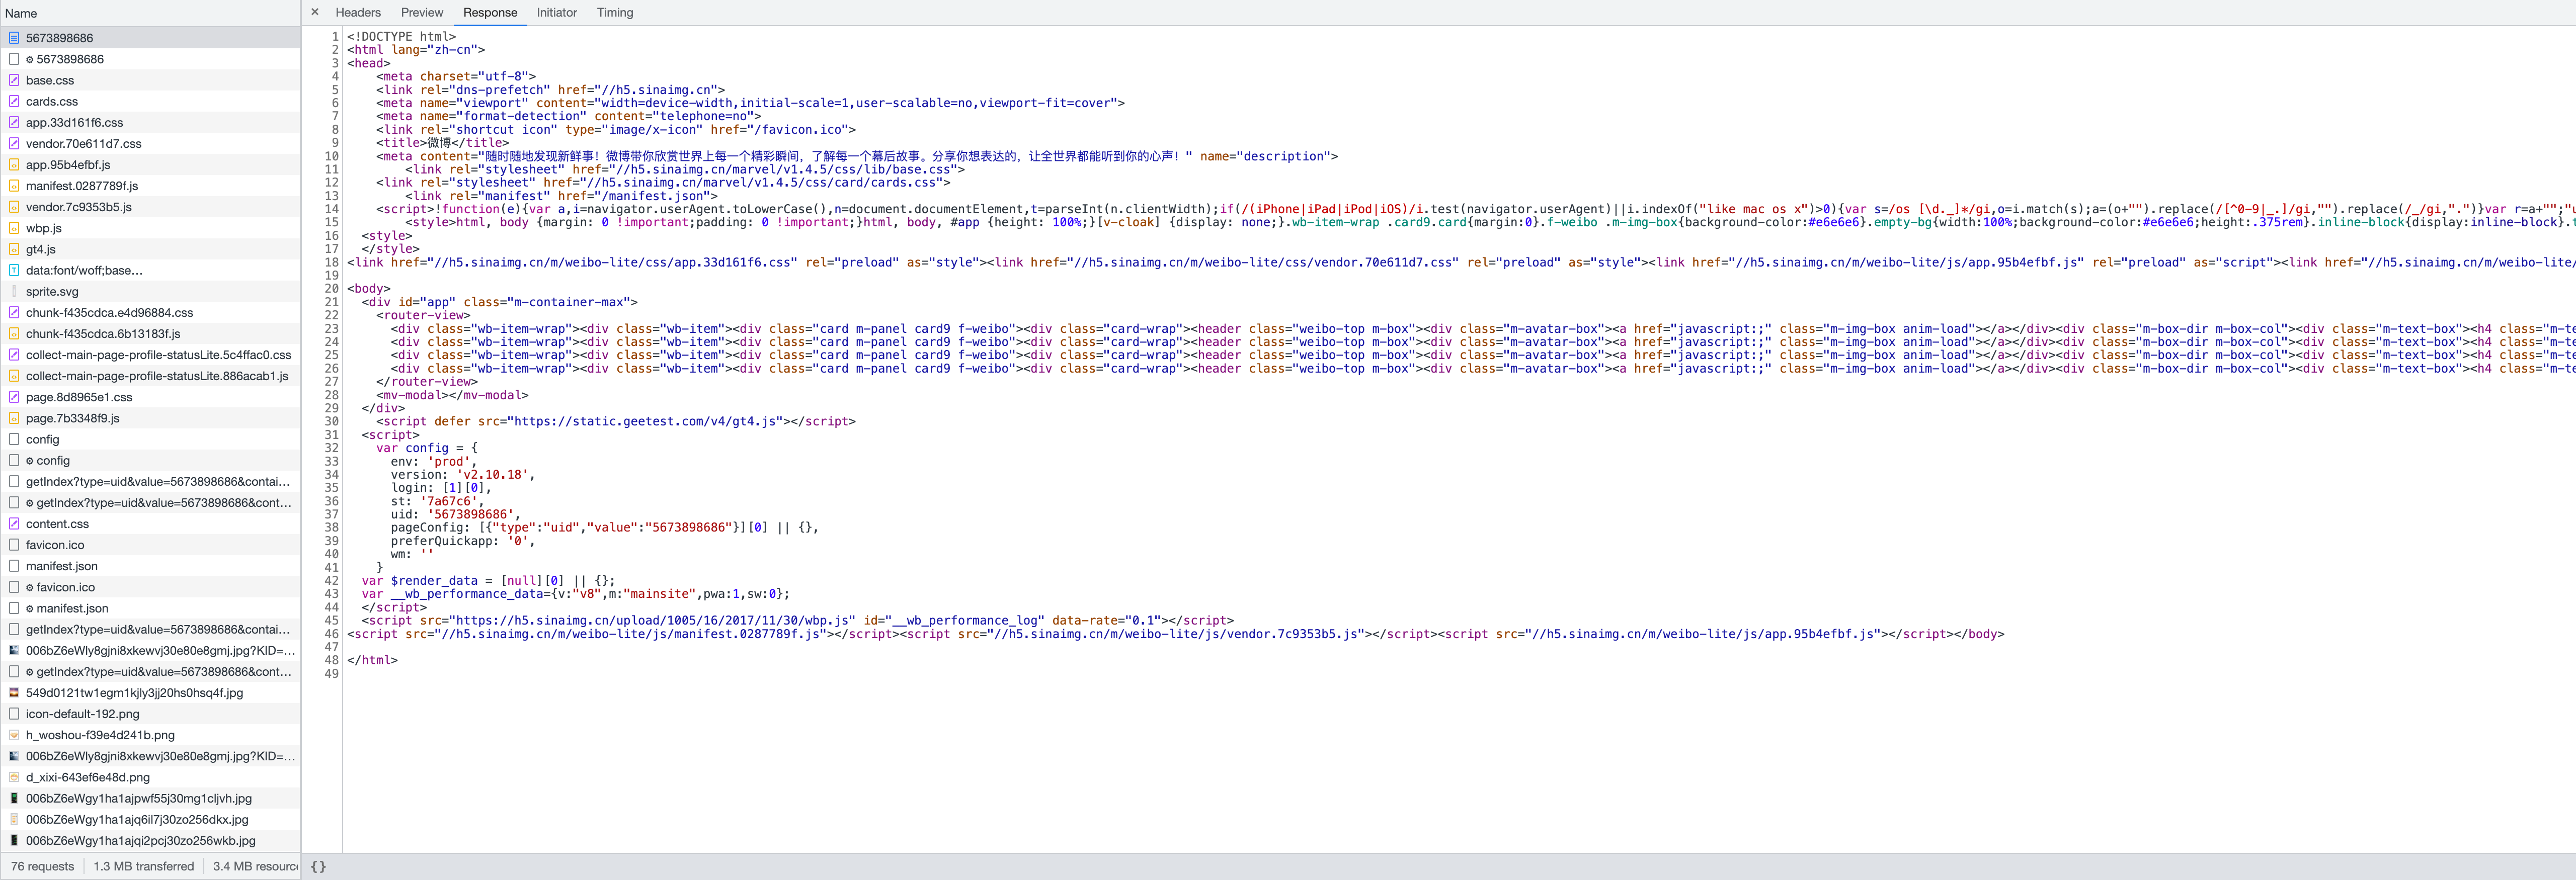Click the script icon next to gt4.js
The width and height of the screenshot is (2576, 880).
[x=14, y=249]
